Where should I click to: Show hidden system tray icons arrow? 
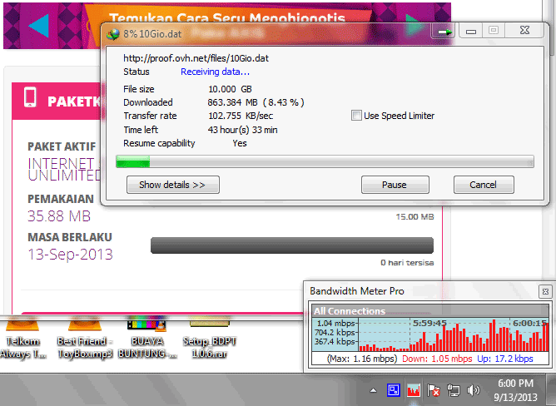point(373,391)
